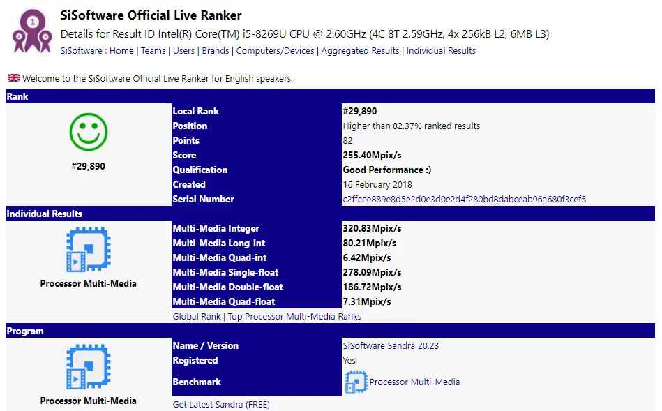Click the Result ID details heading for i5-8269U

(305, 33)
